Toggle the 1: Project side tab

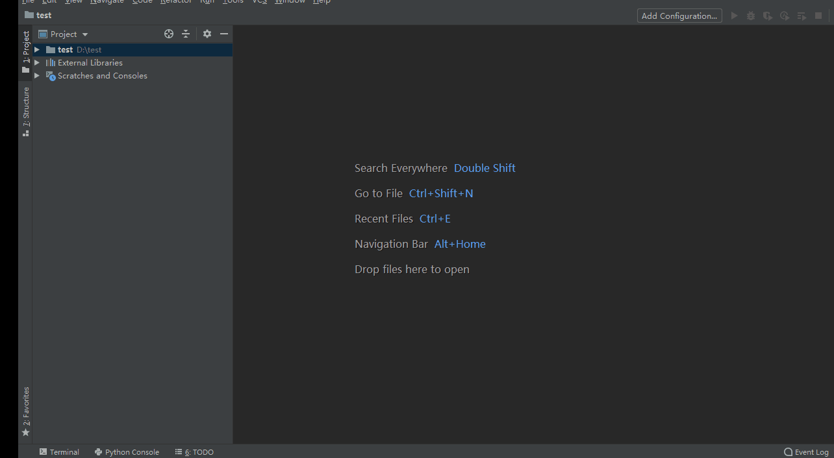(x=26, y=52)
